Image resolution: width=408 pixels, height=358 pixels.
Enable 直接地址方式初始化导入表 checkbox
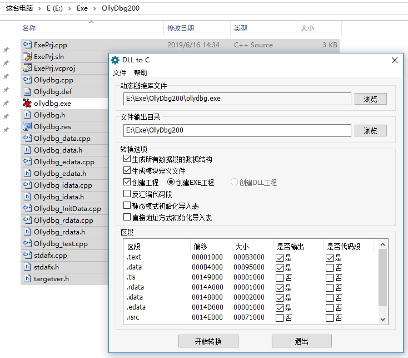click(127, 217)
